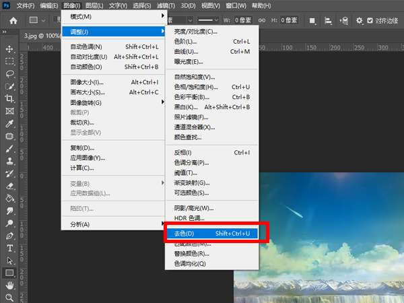The width and height of the screenshot is (404, 303).
Task: Select the Brush tool
Action: 9,149
